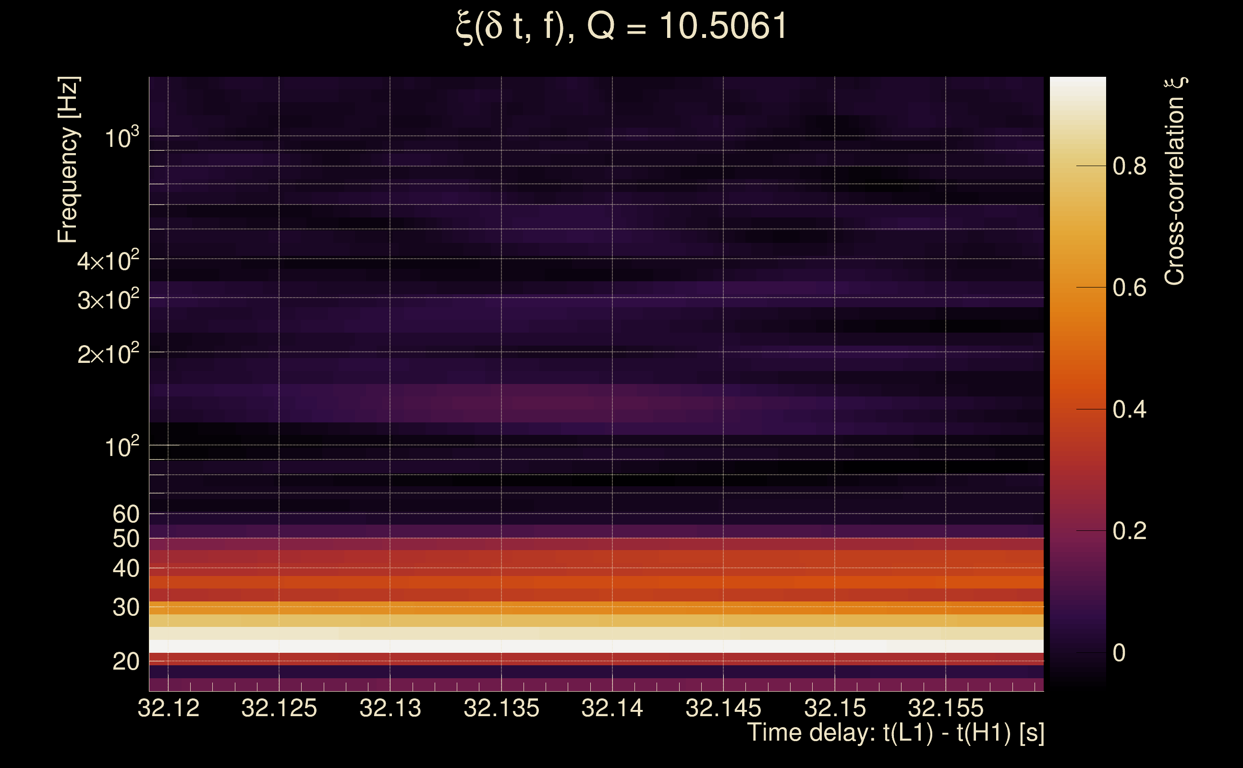Click the 2×10² frequency tick label

click(108, 354)
